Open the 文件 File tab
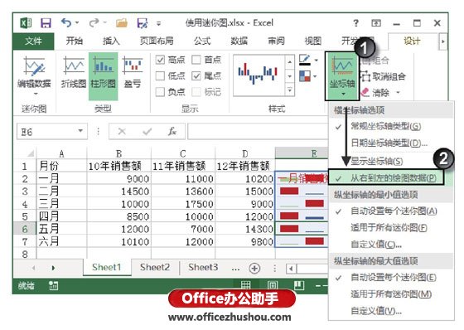Screen dimensions: 464x330 point(33,41)
